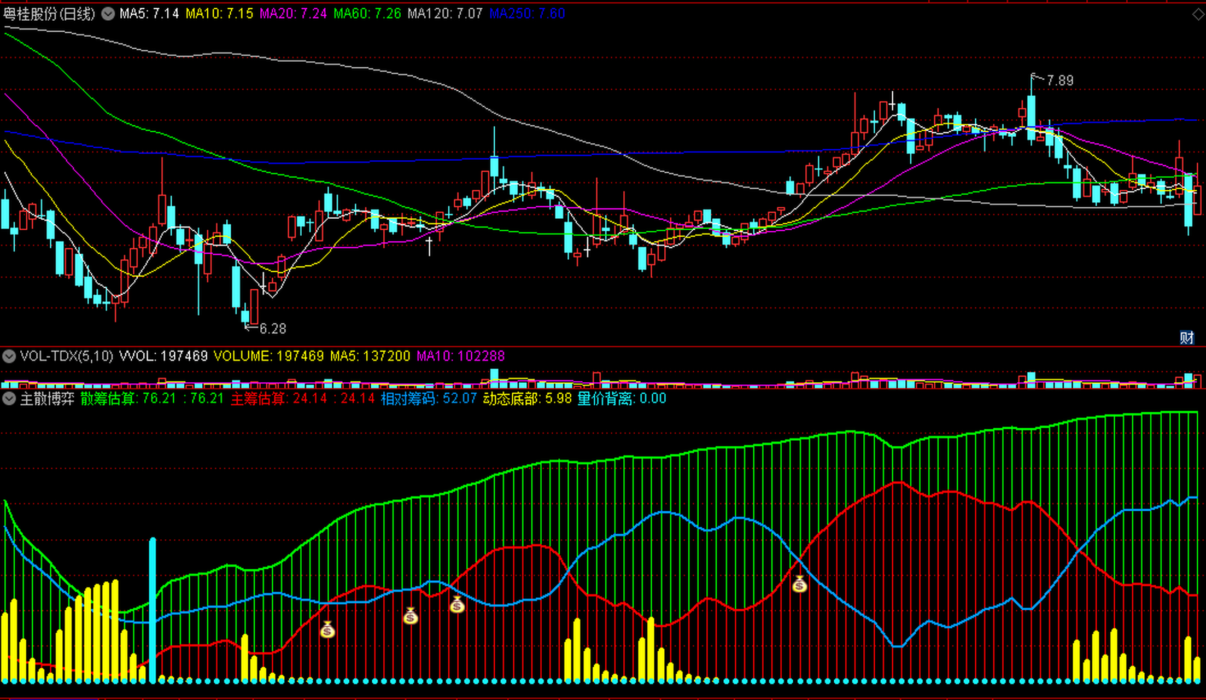
Task: Click the blue 财 finance icon
Action: coord(1186,337)
